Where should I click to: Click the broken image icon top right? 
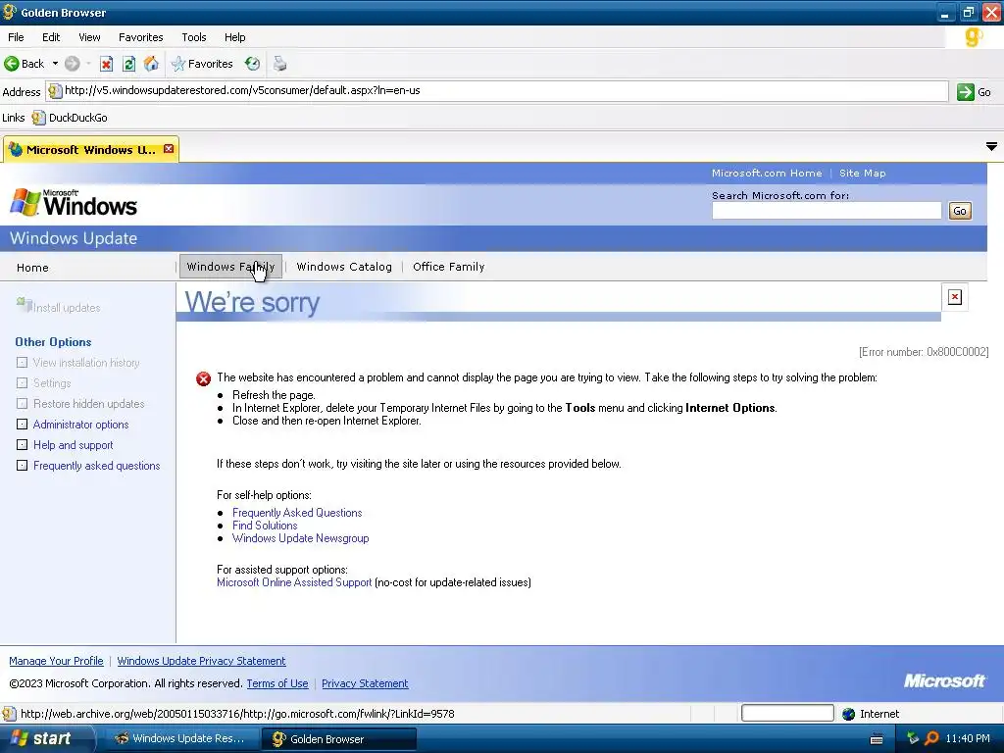[x=955, y=297]
